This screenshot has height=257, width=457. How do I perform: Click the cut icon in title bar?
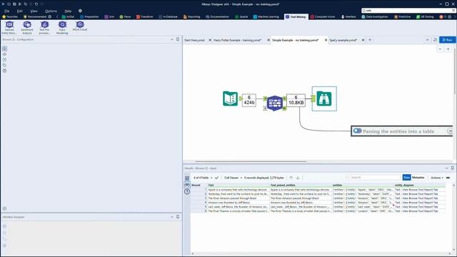(x=20, y=4)
